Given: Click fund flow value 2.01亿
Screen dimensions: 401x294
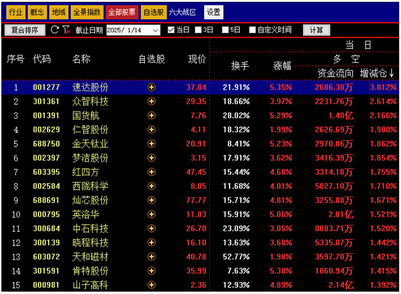Looking at the screenshot, I should point(341,214).
